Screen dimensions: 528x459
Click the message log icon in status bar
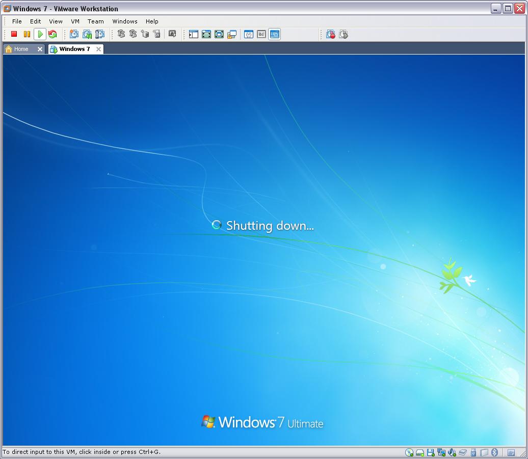pyautogui.click(x=511, y=452)
